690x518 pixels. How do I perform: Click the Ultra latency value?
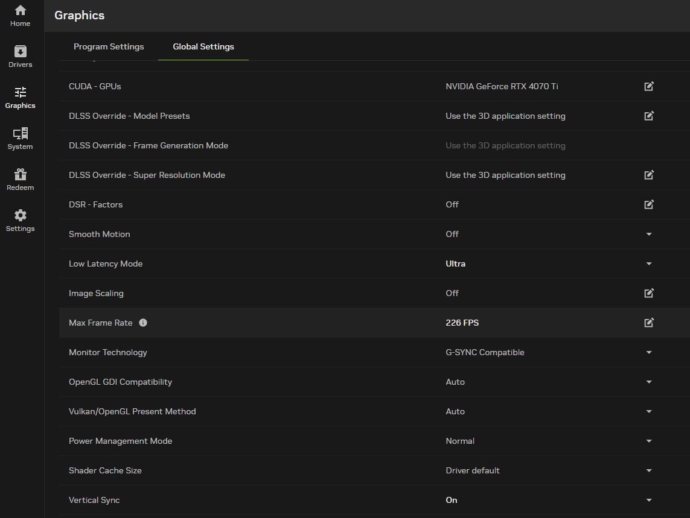455,264
